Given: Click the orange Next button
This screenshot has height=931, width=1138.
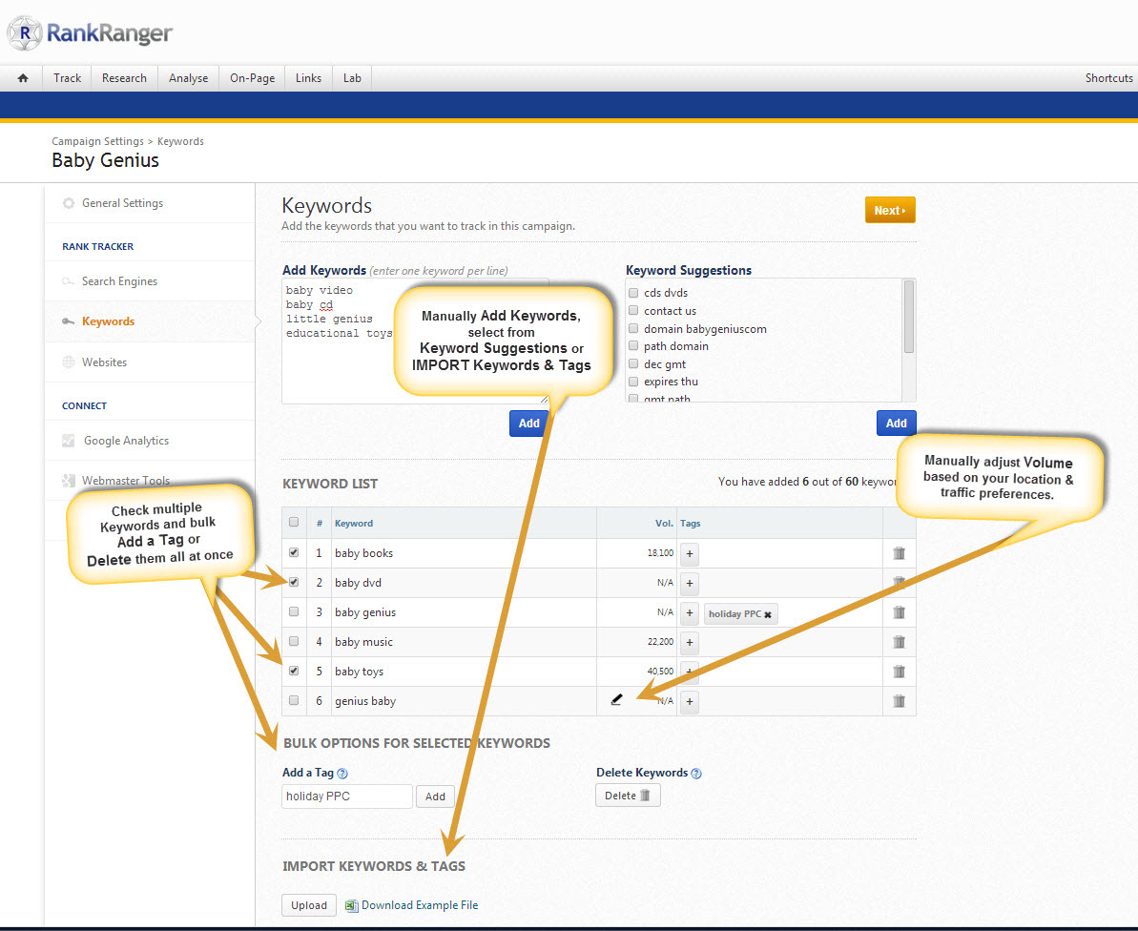Looking at the screenshot, I should click(889, 211).
